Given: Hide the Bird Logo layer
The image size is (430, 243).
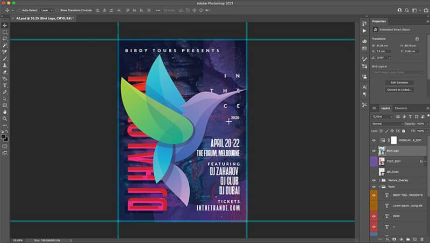Looking at the screenshot, I should click(374, 151).
